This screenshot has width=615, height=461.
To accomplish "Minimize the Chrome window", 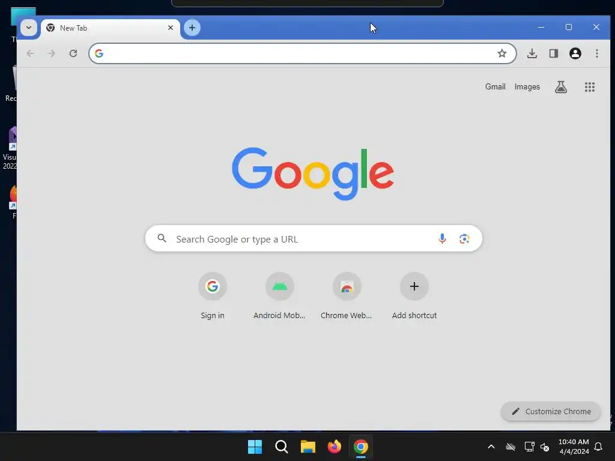I will (541, 27).
